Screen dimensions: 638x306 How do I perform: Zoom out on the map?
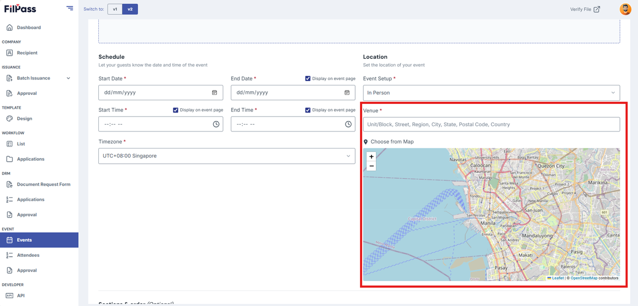pyautogui.click(x=372, y=166)
